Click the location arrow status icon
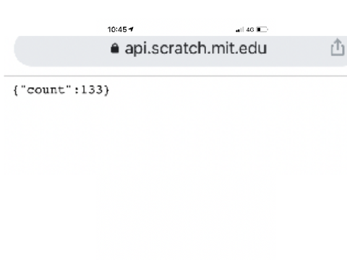The image size is (347, 260). click(131, 30)
